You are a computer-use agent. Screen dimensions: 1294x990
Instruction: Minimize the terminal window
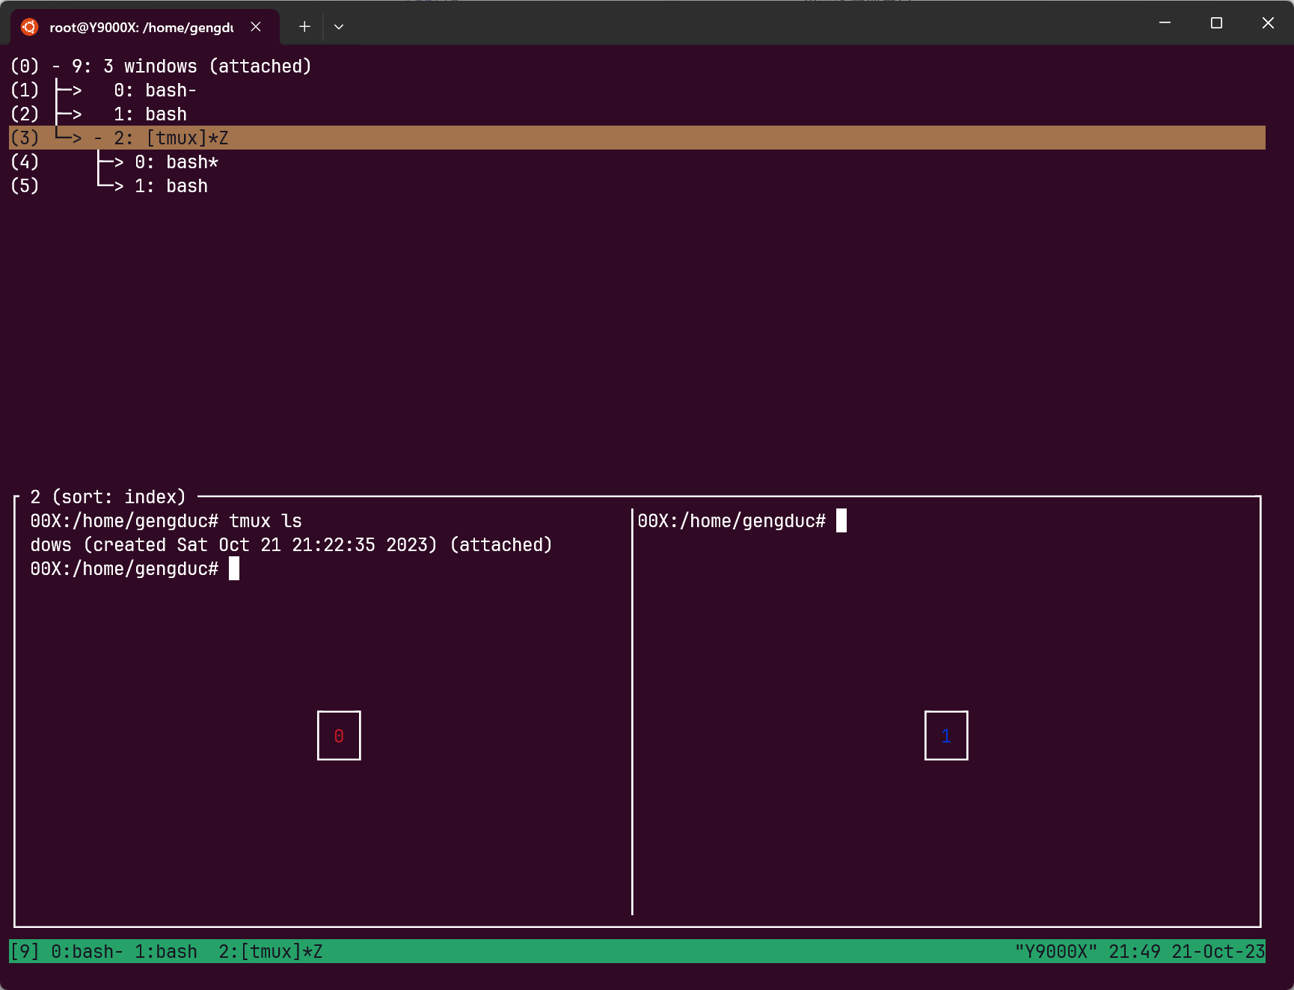click(1165, 23)
